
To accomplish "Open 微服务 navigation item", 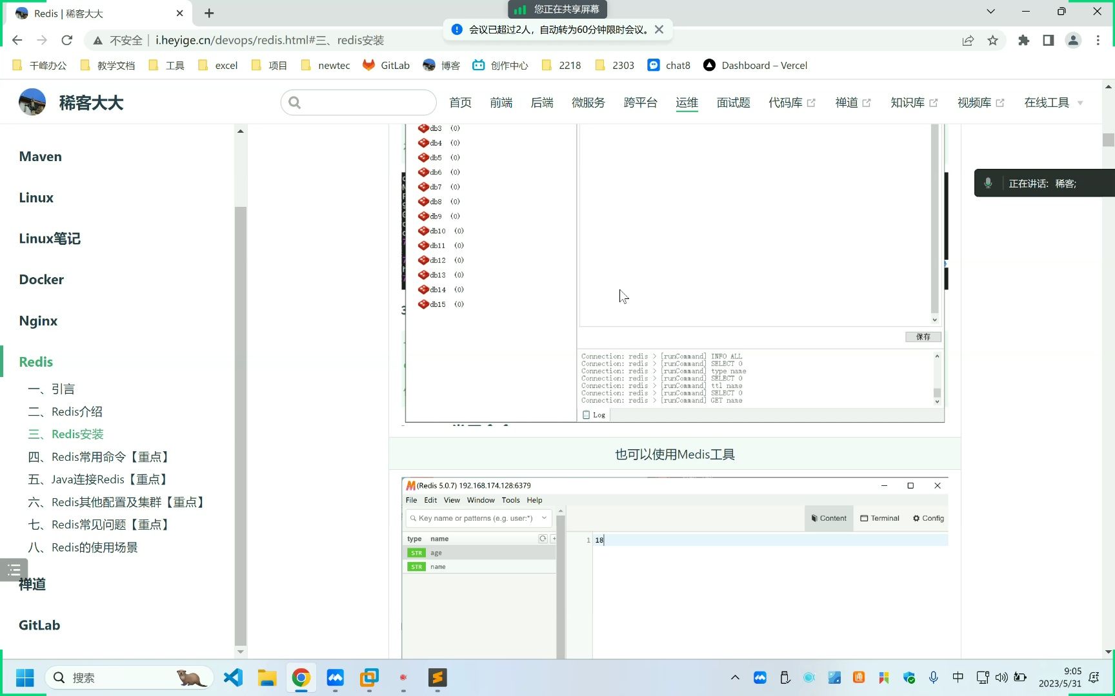I will pos(588,102).
